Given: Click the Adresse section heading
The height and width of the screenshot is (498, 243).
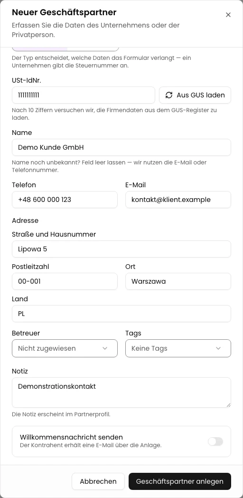Looking at the screenshot, I should tap(25, 220).
